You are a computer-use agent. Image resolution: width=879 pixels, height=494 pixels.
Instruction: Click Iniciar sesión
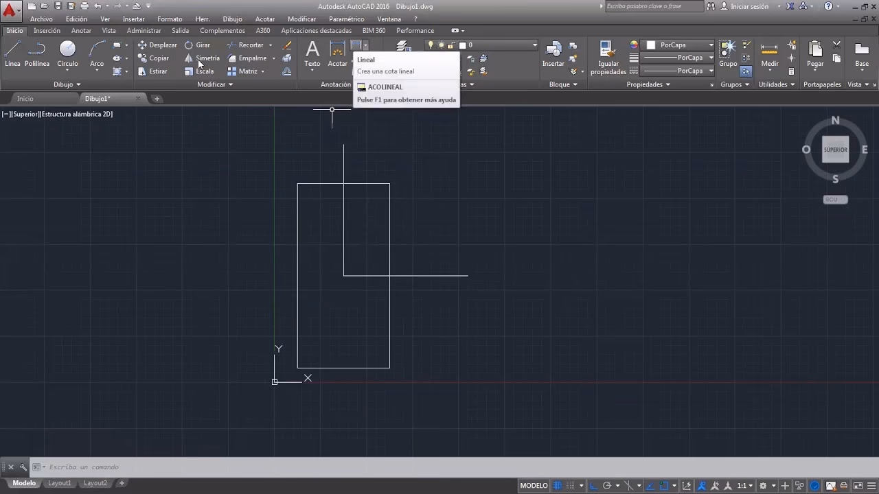pos(749,6)
